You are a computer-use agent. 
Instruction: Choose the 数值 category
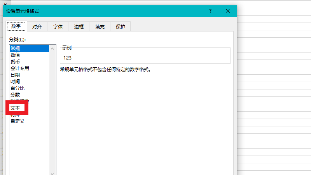(x=16, y=55)
